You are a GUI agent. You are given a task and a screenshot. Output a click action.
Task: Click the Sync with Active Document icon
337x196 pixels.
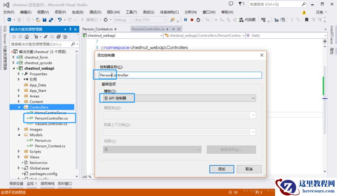(46, 37)
